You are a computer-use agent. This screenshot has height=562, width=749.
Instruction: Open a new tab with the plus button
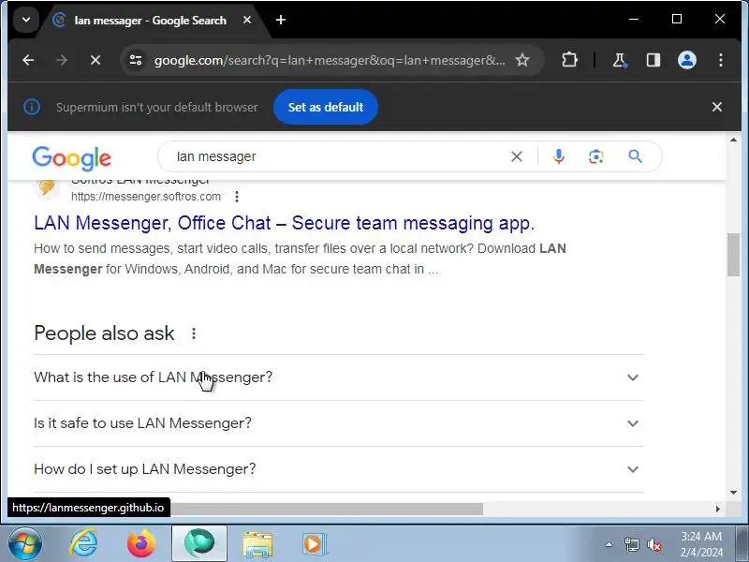(x=281, y=20)
